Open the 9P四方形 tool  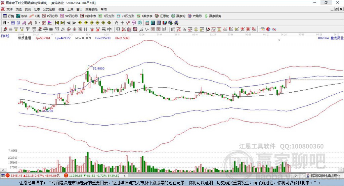tap(69, 16)
